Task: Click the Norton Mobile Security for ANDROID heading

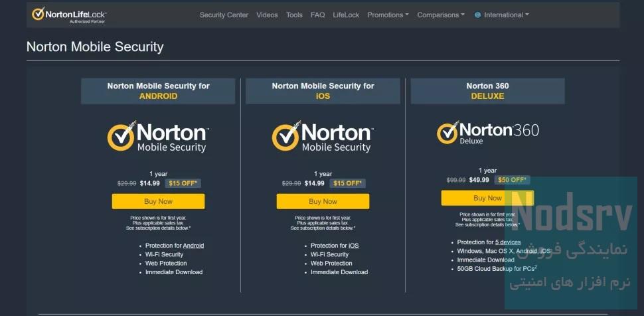Action: [158, 91]
